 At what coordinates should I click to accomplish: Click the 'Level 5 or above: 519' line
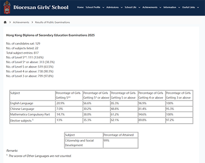30,67
